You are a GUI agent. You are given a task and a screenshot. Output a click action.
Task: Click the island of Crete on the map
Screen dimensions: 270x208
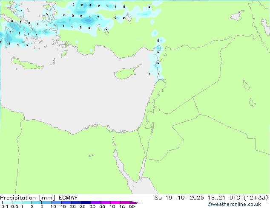click(x=27, y=64)
